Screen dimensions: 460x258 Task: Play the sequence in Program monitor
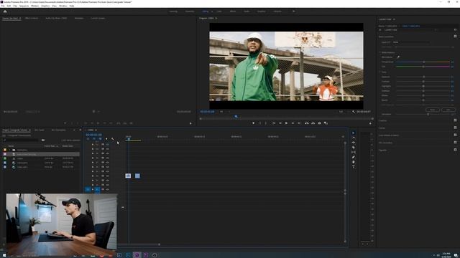286,123
